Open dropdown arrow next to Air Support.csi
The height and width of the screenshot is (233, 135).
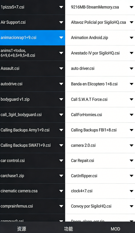click(61, 23)
